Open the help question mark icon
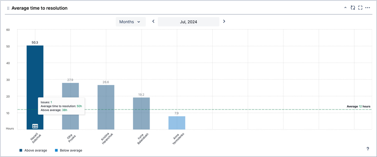 pyautogui.click(x=368, y=149)
